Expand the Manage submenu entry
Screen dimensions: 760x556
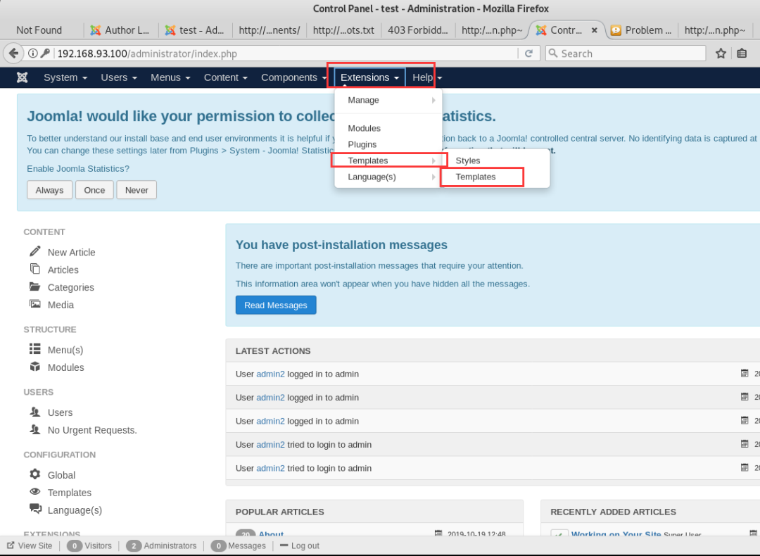pos(388,101)
